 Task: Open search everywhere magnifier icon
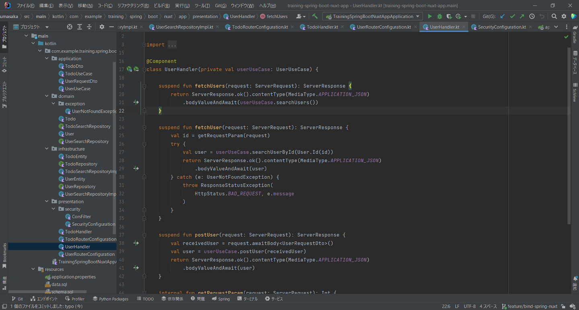tap(554, 16)
